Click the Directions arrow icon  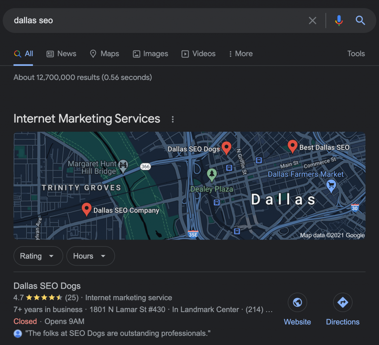coord(343,302)
